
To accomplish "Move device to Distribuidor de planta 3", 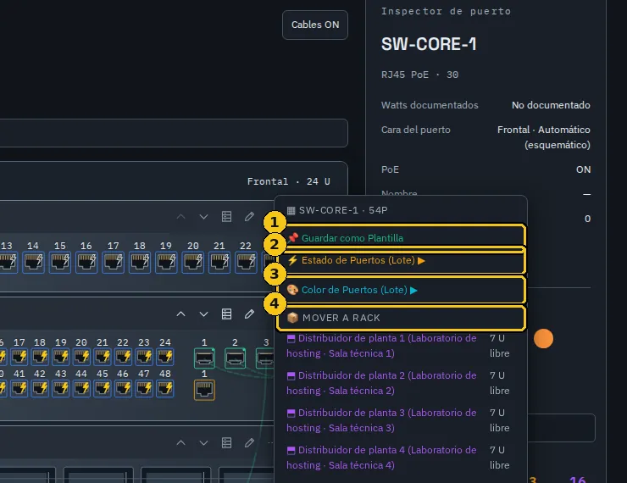I will pos(400,420).
